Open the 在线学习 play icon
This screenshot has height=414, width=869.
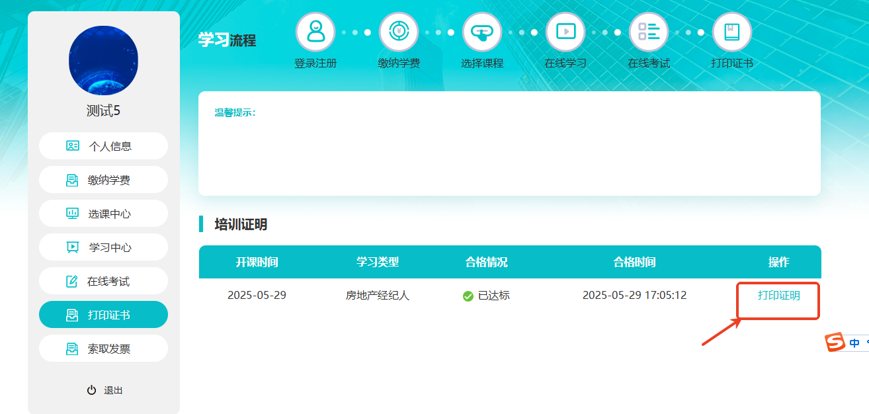pyautogui.click(x=565, y=32)
